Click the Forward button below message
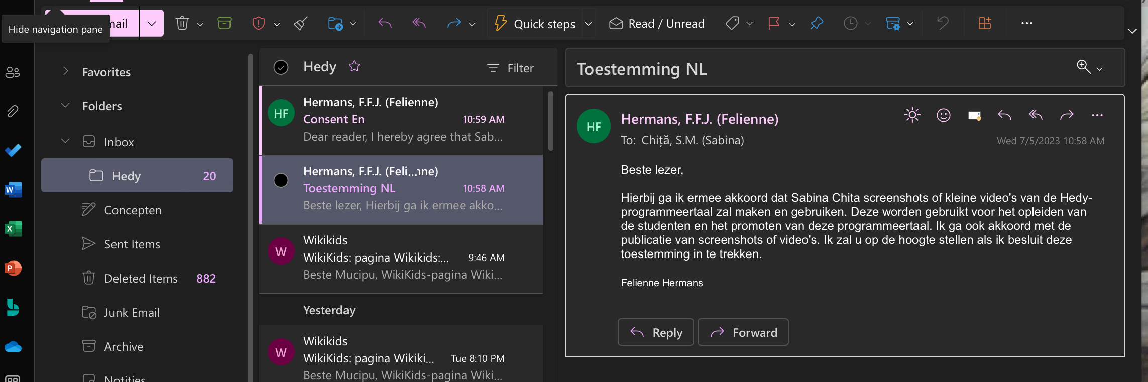Viewport: 1148px width, 382px height. pos(743,332)
